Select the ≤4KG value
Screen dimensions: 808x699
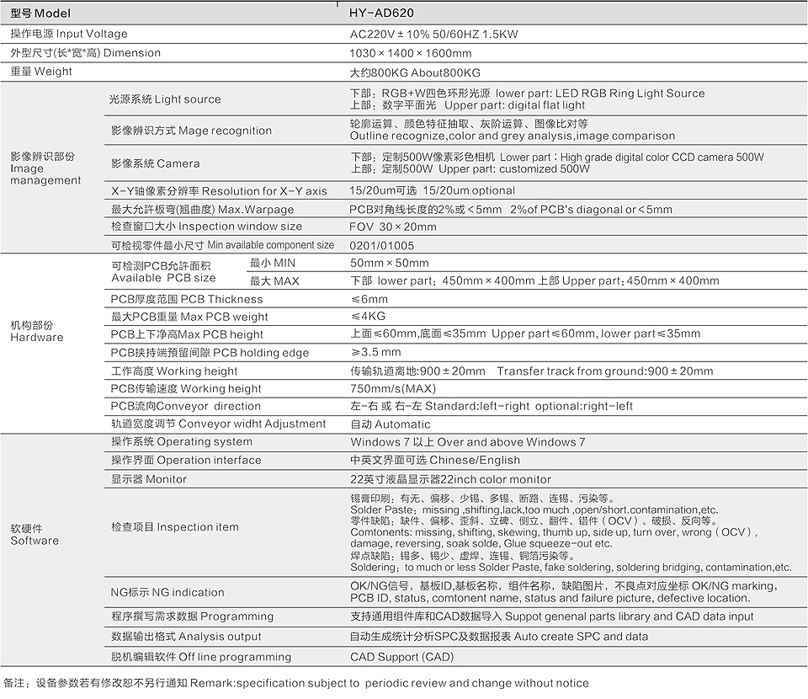tap(368, 317)
